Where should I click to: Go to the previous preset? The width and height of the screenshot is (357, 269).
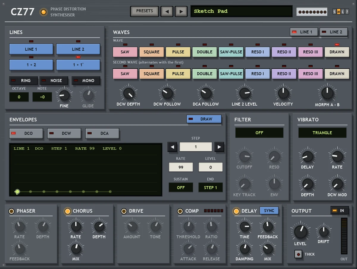pyautogui.click(x=167, y=12)
